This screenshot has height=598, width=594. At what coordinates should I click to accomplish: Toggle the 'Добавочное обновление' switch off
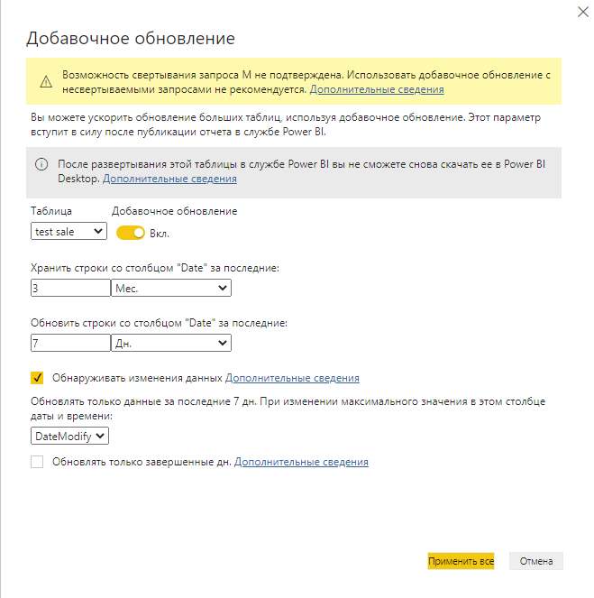point(131,233)
